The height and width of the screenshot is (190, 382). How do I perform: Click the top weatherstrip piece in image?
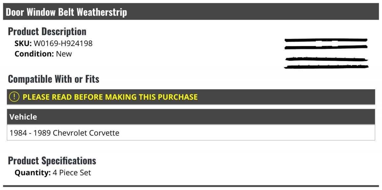[326, 40]
